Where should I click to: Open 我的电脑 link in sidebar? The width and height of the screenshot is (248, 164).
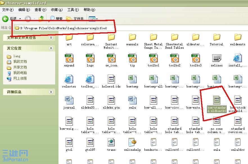[17, 73]
